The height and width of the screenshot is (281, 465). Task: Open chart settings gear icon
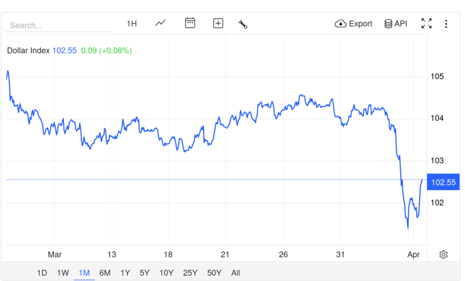pyautogui.click(x=443, y=255)
